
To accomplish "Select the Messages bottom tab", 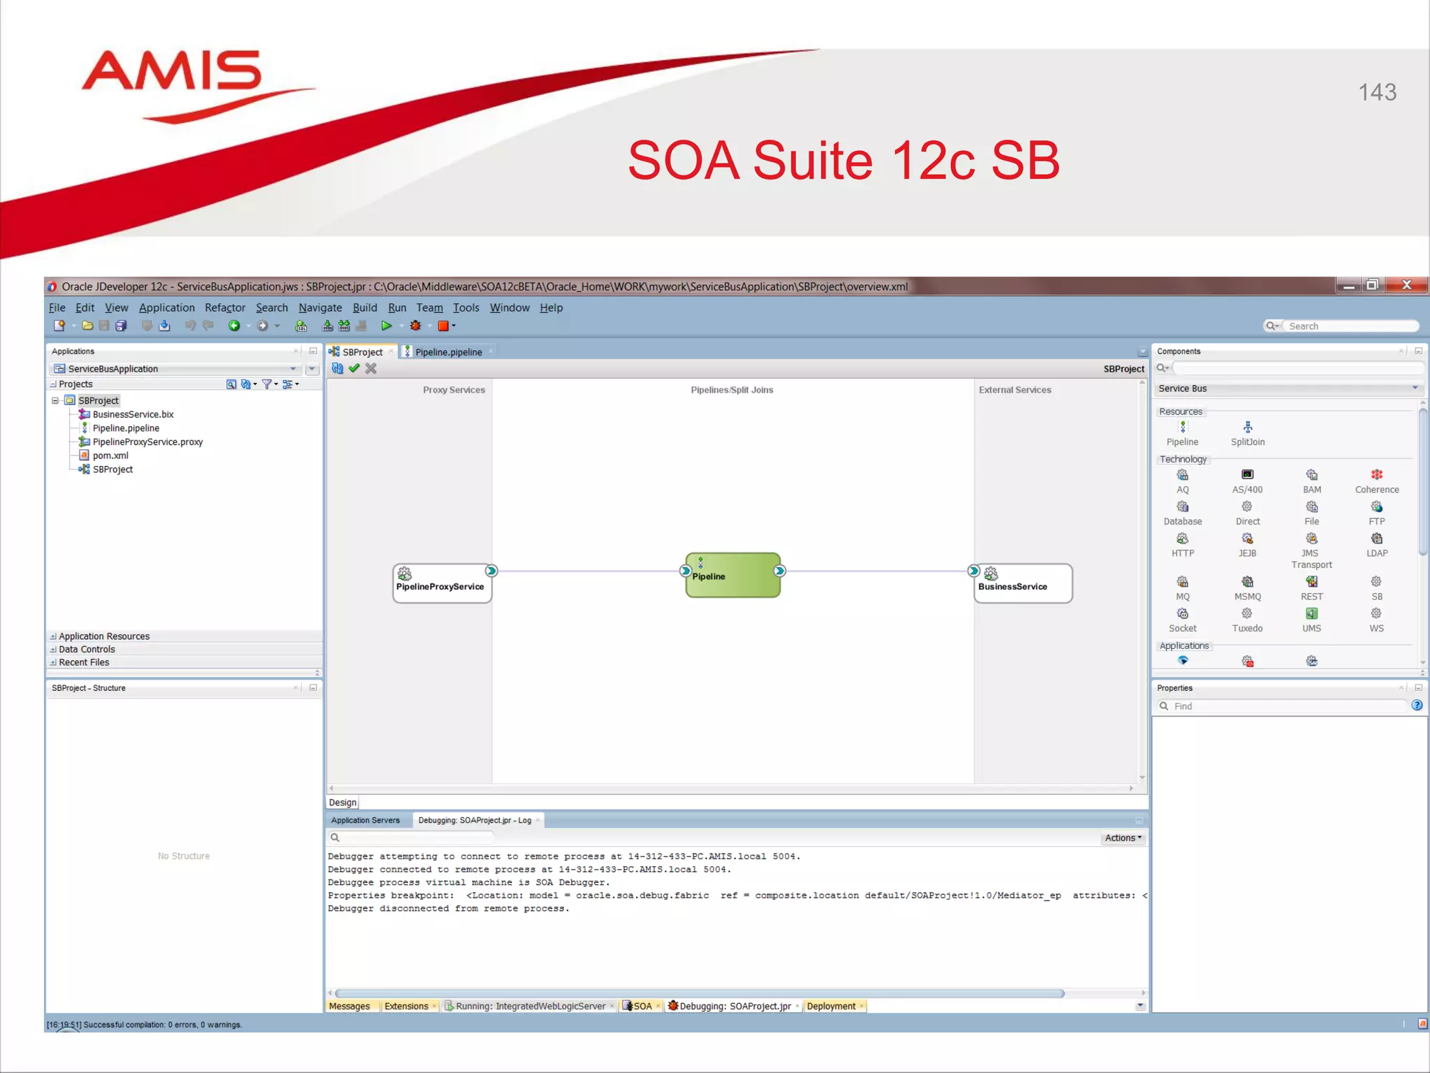I will (349, 1007).
